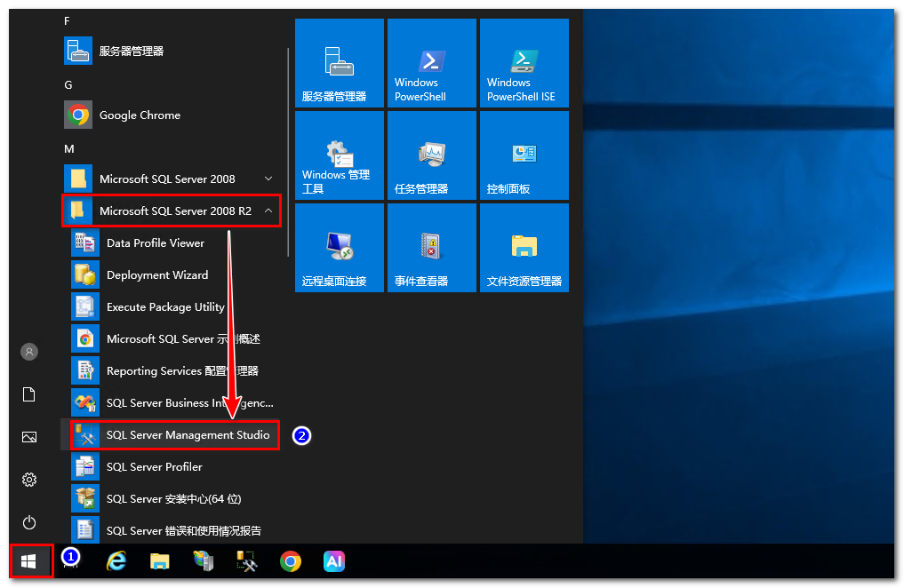Open the Power options button
The height and width of the screenshot is (588, 904).
pos(29,522)
